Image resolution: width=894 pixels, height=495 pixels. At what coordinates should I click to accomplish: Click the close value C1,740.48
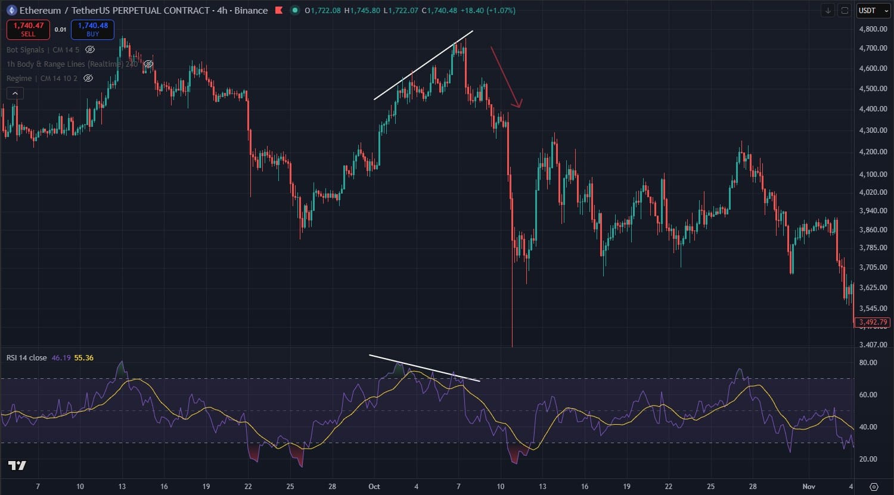439,10
